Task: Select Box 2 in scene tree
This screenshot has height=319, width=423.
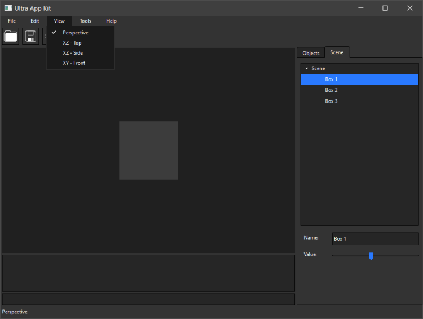Action: coord(331,90)
